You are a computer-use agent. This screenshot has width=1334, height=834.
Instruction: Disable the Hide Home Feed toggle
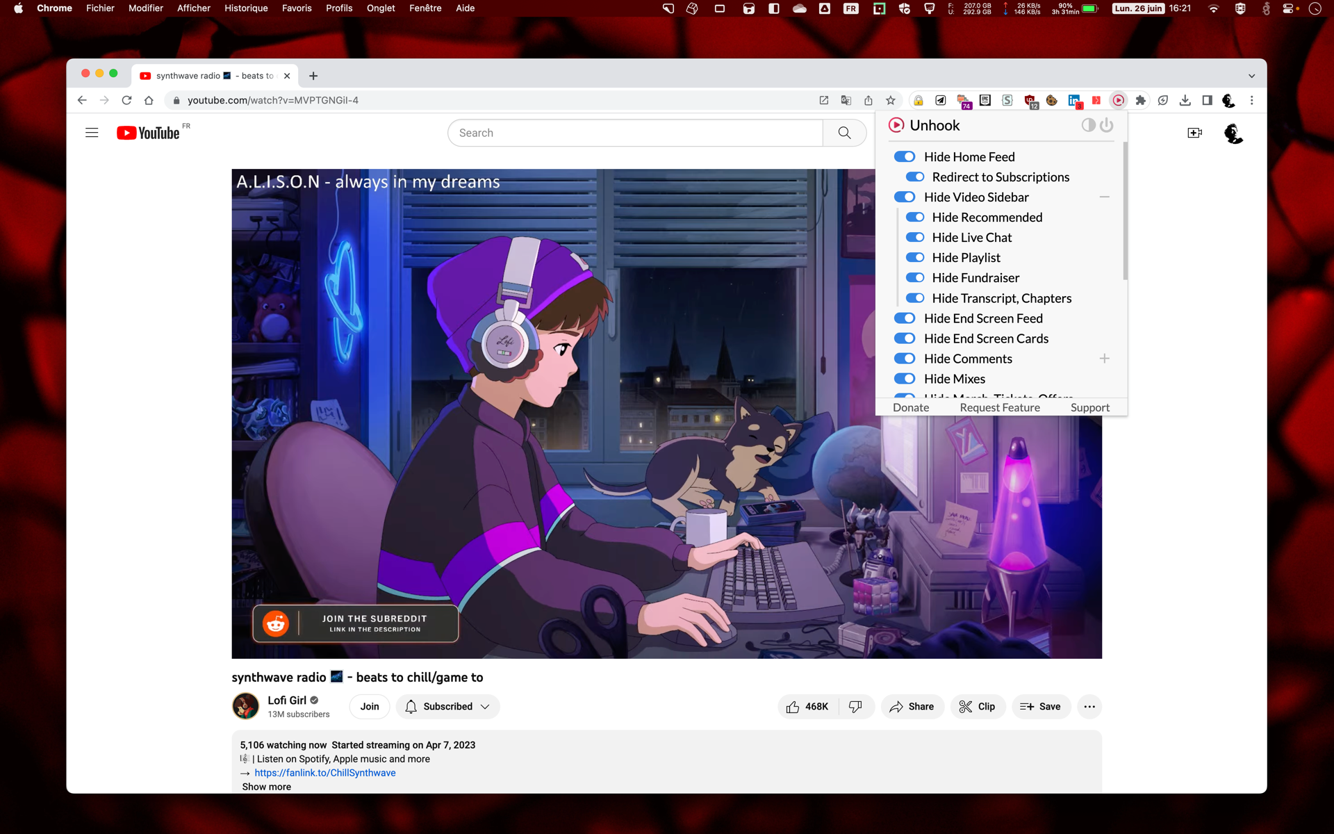[x=905, y=156]
